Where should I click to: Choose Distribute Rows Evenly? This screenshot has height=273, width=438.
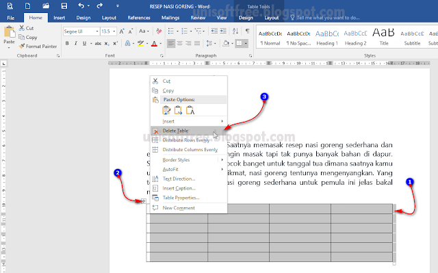click(x=189, y=140)
